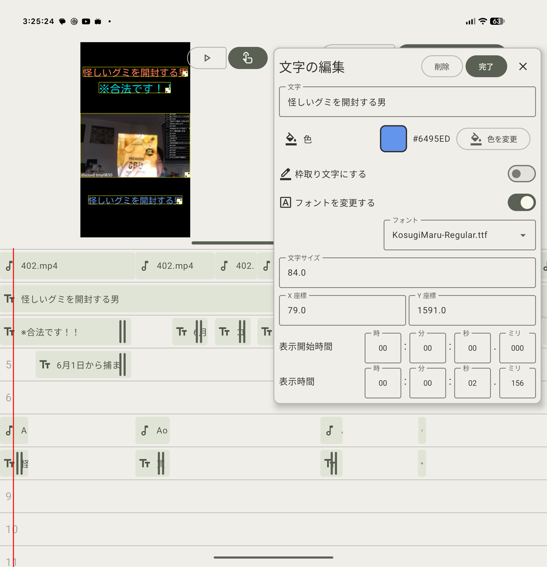Click the blue #6495ED color swatch
This screenshot has height=567, width=547.
pos(393,139)
